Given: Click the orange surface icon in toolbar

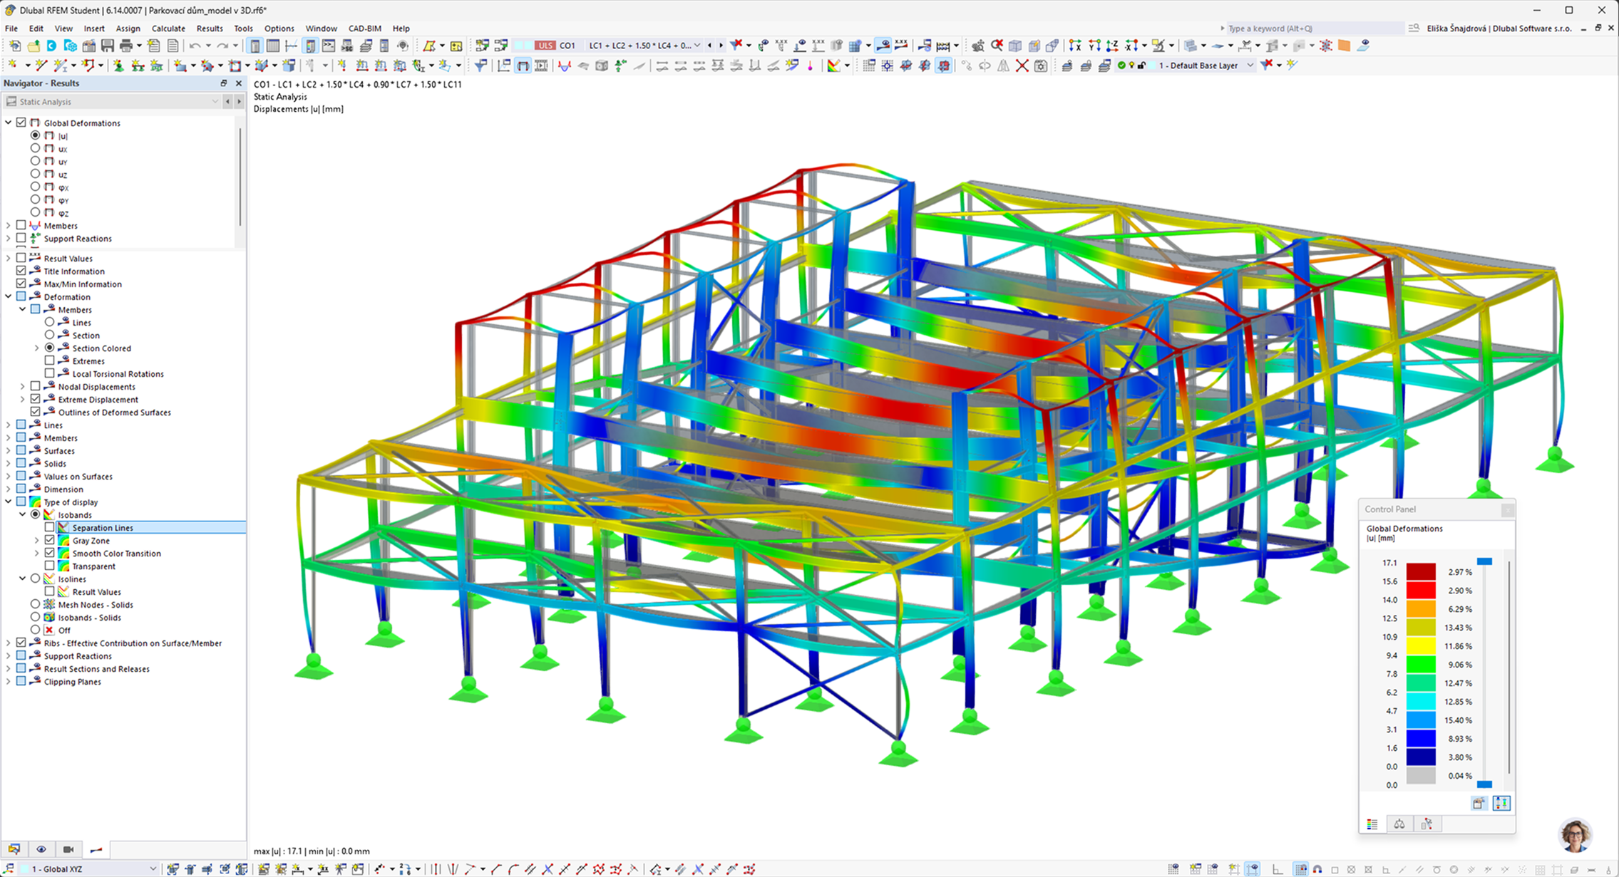Looking at the screenshot, I should click(1344, 46).
